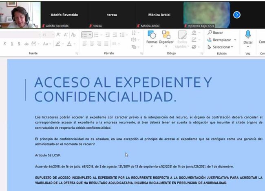Decrease font size with smaller A button

point(66,35)
